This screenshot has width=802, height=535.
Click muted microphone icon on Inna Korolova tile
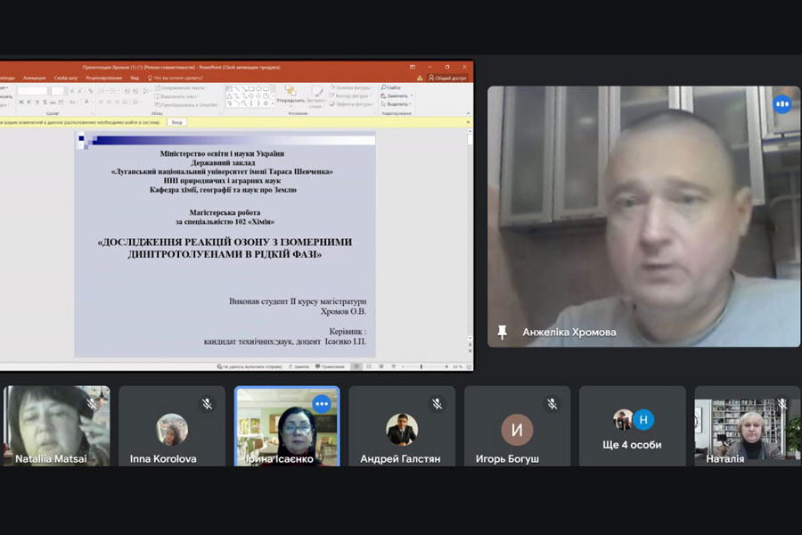point(207,404)
